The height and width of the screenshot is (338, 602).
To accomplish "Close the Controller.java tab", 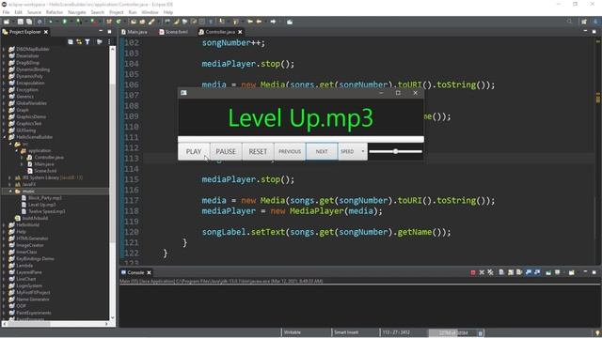I will tap(240, 32).
